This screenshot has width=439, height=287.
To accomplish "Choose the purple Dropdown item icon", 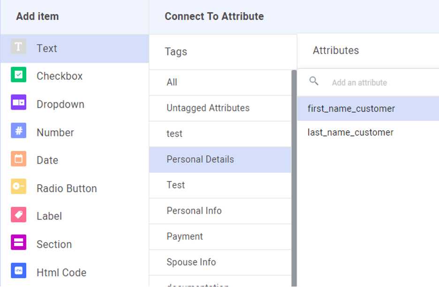I will click(x=19, y=103).
